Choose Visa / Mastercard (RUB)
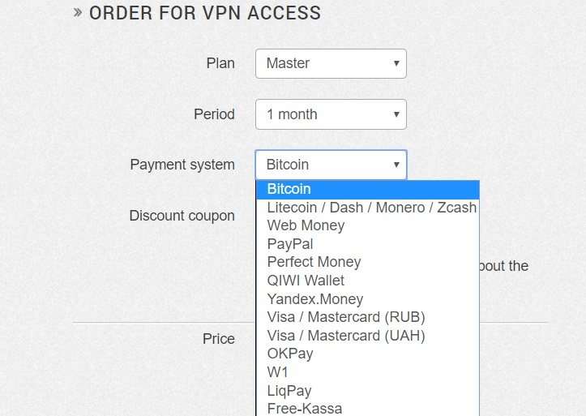 tap(368, 317)
